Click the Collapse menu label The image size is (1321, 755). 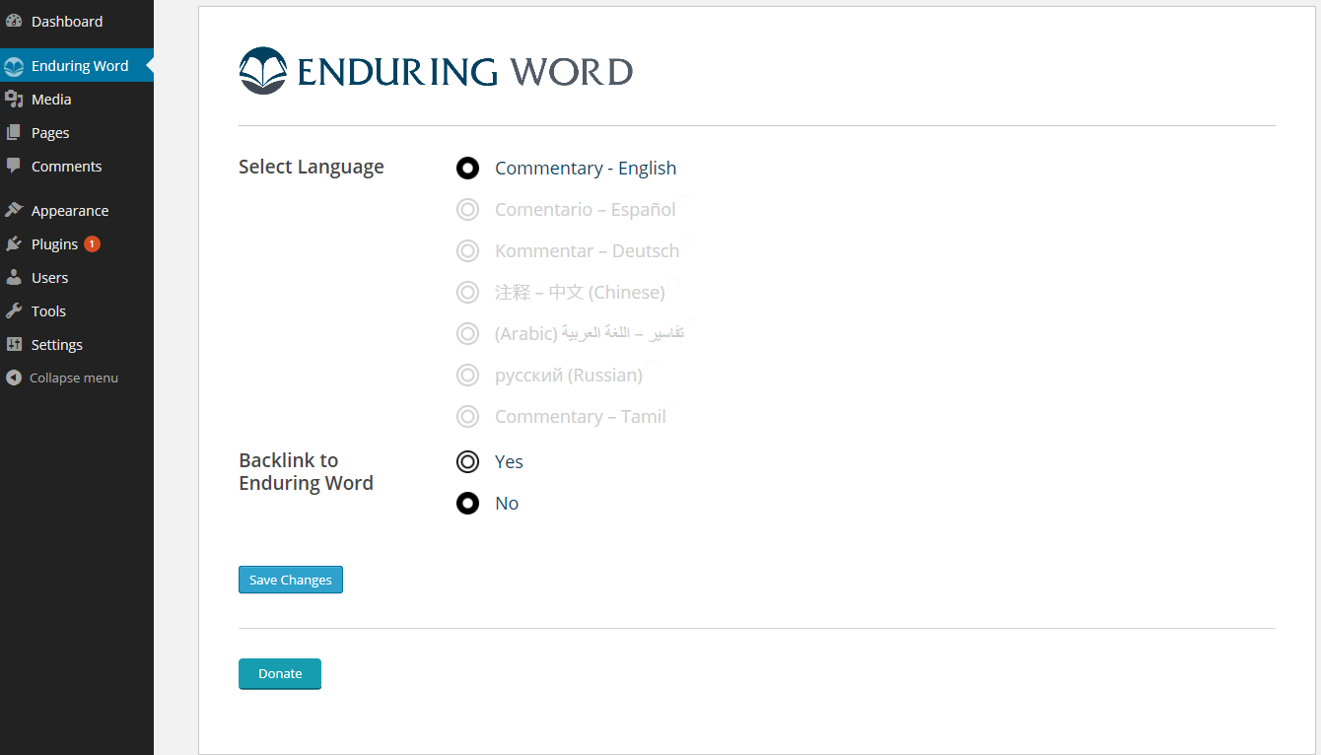[74, 378]
